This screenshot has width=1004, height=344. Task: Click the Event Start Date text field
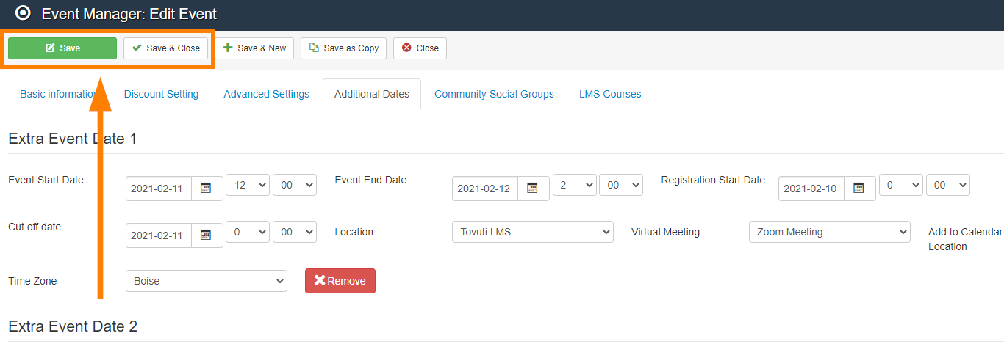[x=159, y=189]
